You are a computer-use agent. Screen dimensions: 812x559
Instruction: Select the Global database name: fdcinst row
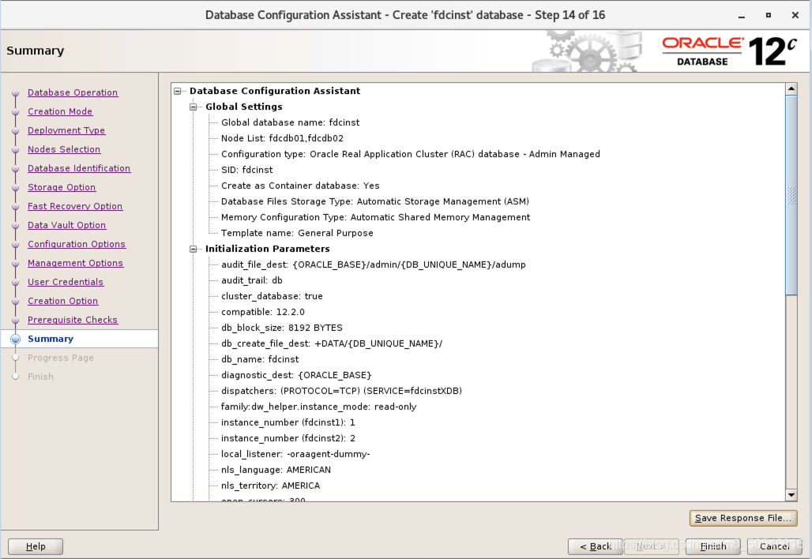290,122
